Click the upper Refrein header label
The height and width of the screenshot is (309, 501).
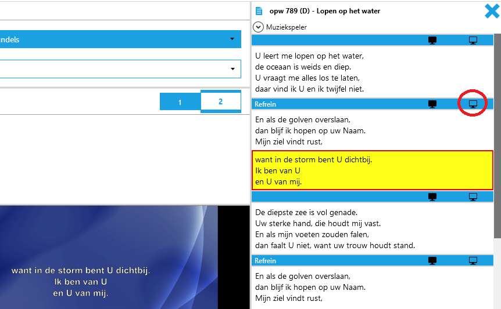[x=265, y=104]
